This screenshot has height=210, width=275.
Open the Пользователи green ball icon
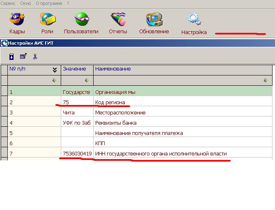pos(82,19)
